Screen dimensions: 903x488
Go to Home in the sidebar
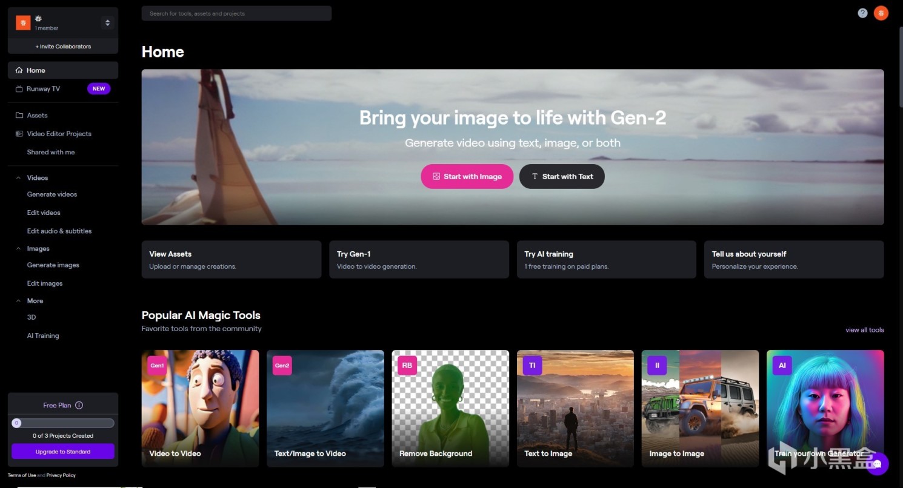[63, 70]
